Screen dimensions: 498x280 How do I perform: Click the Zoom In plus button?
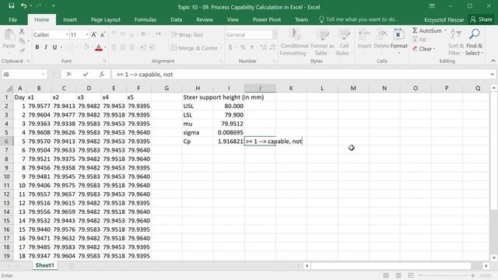[473, 275]
